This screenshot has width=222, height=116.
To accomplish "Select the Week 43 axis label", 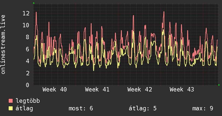I will (x=182, y=90).
